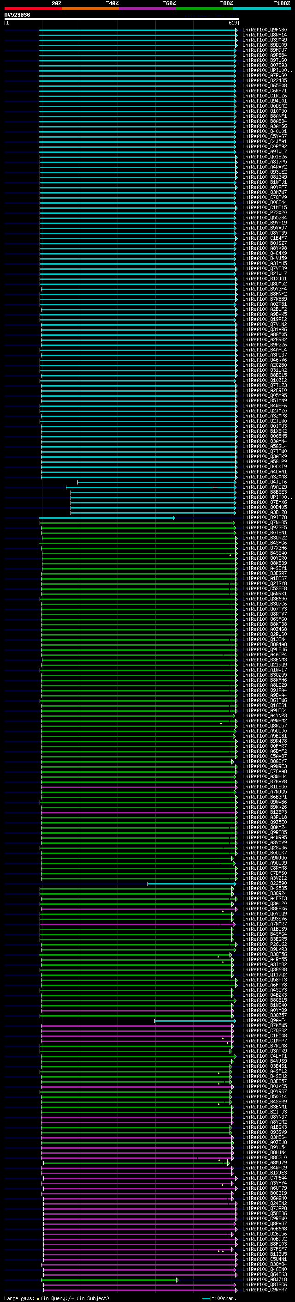
Task: Select hit label UniRef100_C6KF71
Action: [x=265, y=91]
